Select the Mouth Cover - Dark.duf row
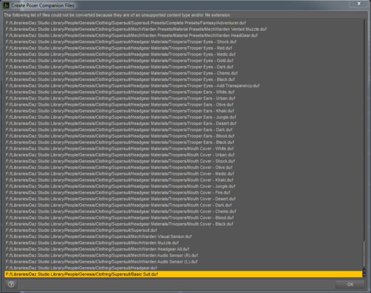Viewport: 371px width, 293px height. (184, 205)
